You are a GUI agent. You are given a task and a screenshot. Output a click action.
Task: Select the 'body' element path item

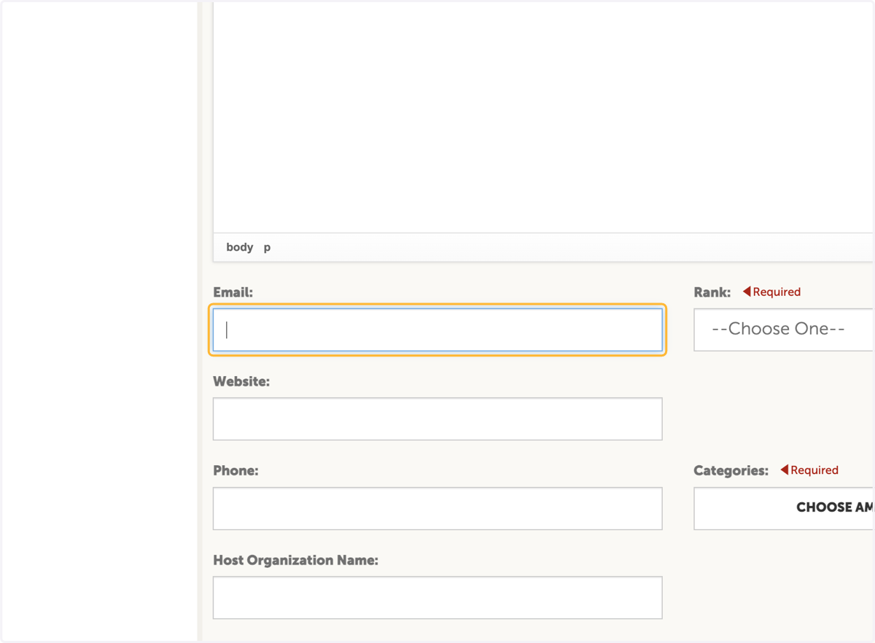pos(240,247)
